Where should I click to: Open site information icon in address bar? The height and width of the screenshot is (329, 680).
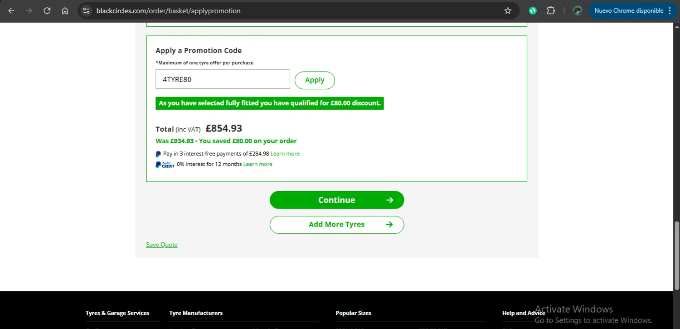(87, 11)
